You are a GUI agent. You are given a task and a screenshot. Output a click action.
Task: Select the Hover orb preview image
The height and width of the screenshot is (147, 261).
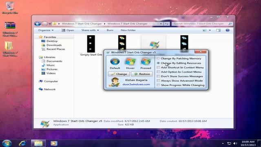pos(130,61)
